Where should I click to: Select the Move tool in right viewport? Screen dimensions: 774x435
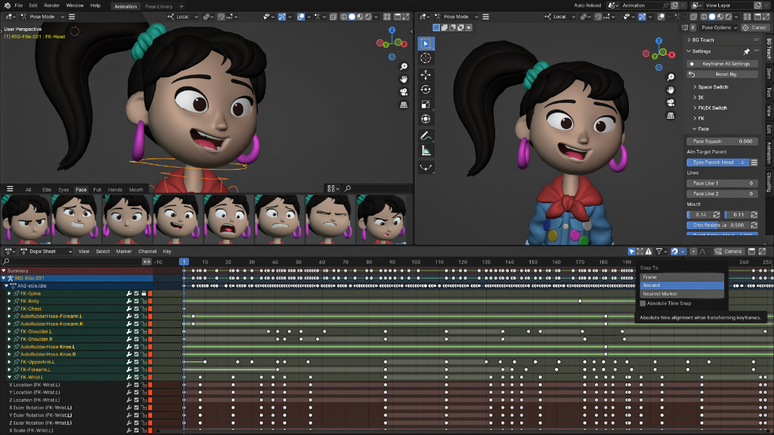(426, 74)
